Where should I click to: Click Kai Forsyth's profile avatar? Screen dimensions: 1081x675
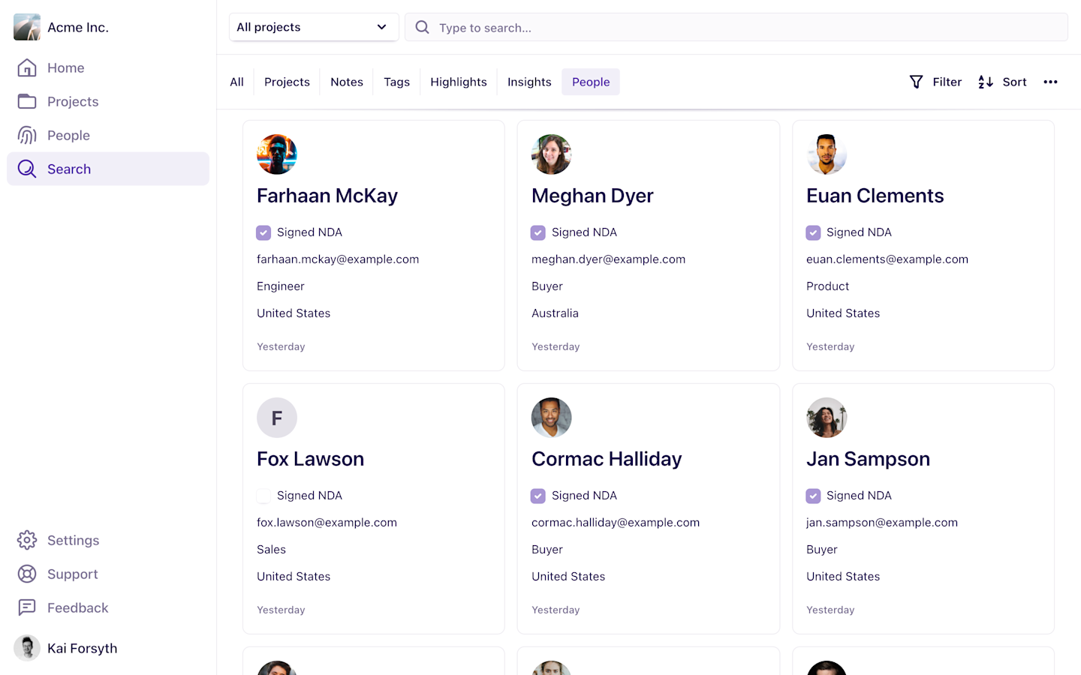pyautogui.click(x=27, y=648)
